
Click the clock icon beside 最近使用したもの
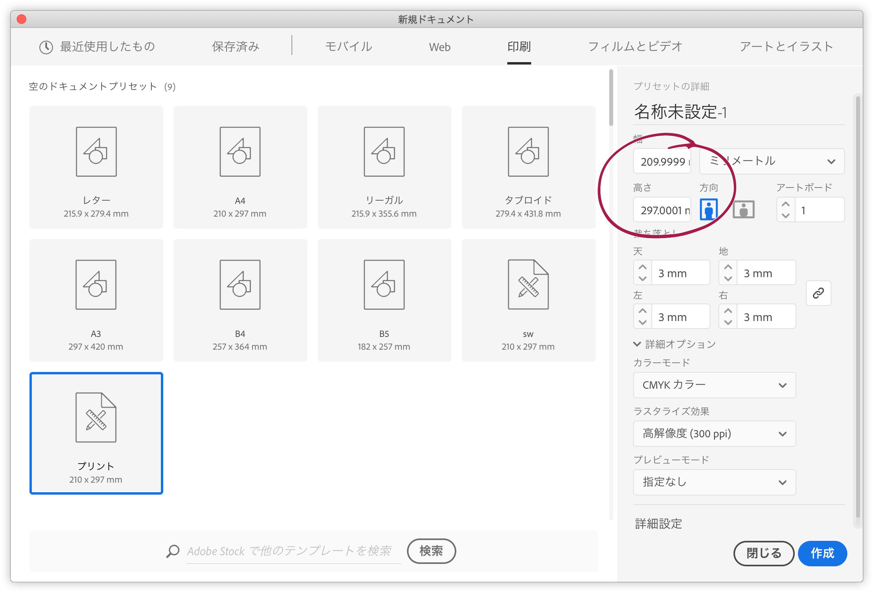point(46,47)
